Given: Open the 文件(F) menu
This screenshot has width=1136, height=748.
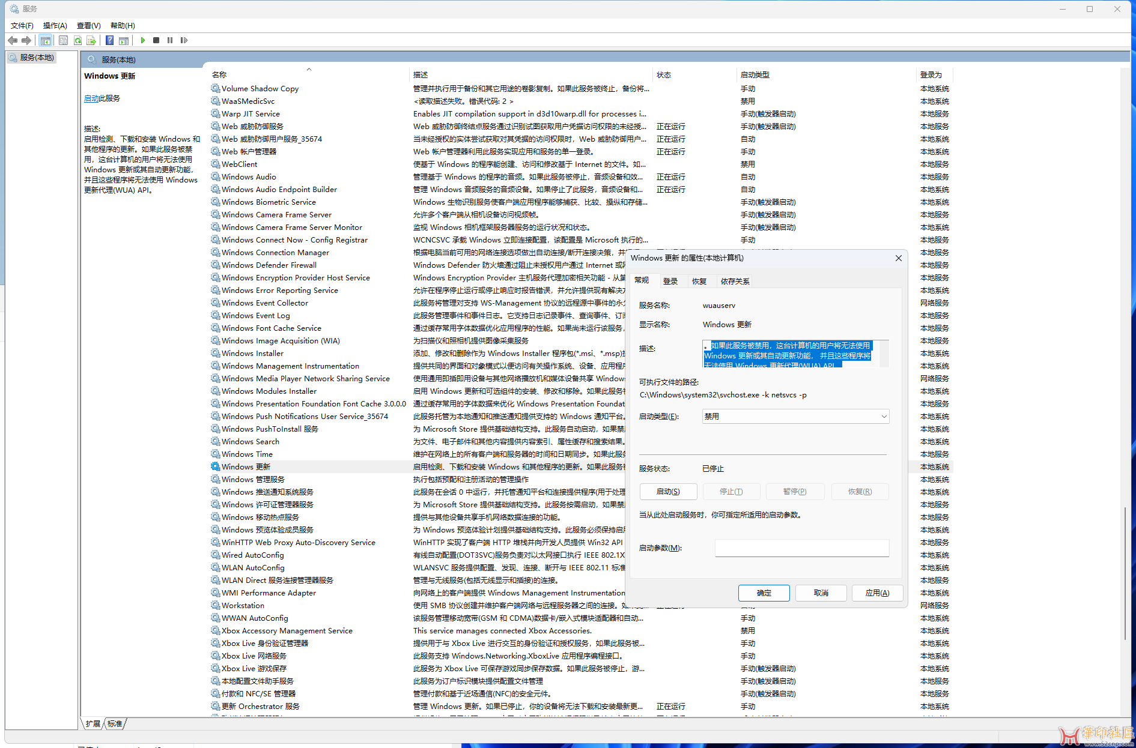Looking at the screenshot, I should [x=22, y=26].
